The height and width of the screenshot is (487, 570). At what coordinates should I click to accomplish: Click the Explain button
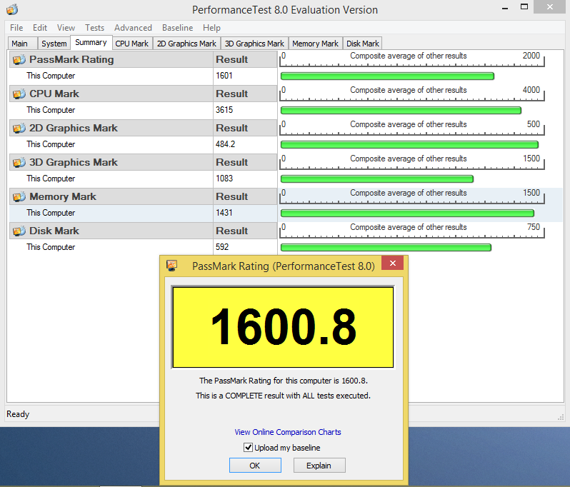point(319,466)
